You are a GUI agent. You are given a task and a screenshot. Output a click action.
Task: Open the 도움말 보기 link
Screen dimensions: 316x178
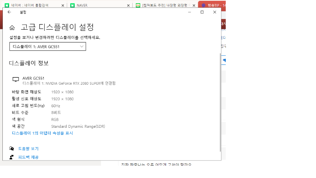[28, 149]
